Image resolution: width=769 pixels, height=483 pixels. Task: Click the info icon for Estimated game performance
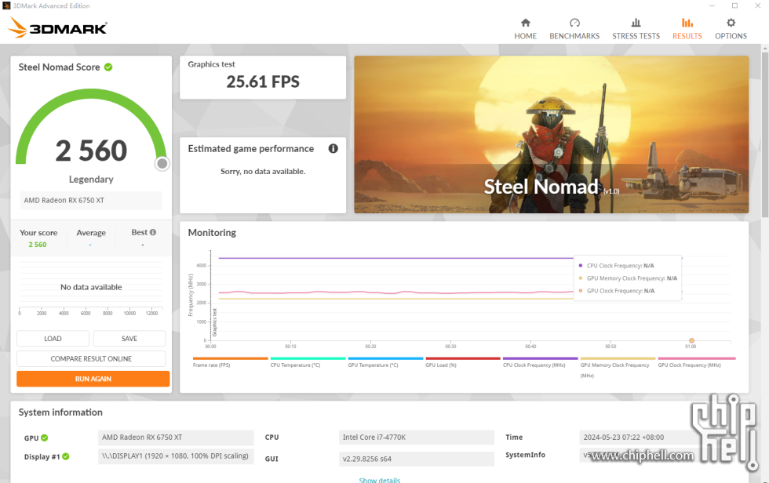(x=333, y=148)
